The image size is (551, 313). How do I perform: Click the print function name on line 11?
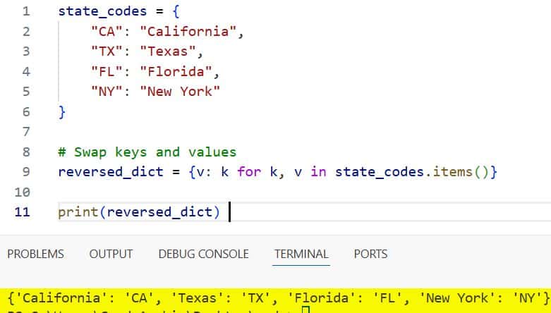(x=78, y=211)
